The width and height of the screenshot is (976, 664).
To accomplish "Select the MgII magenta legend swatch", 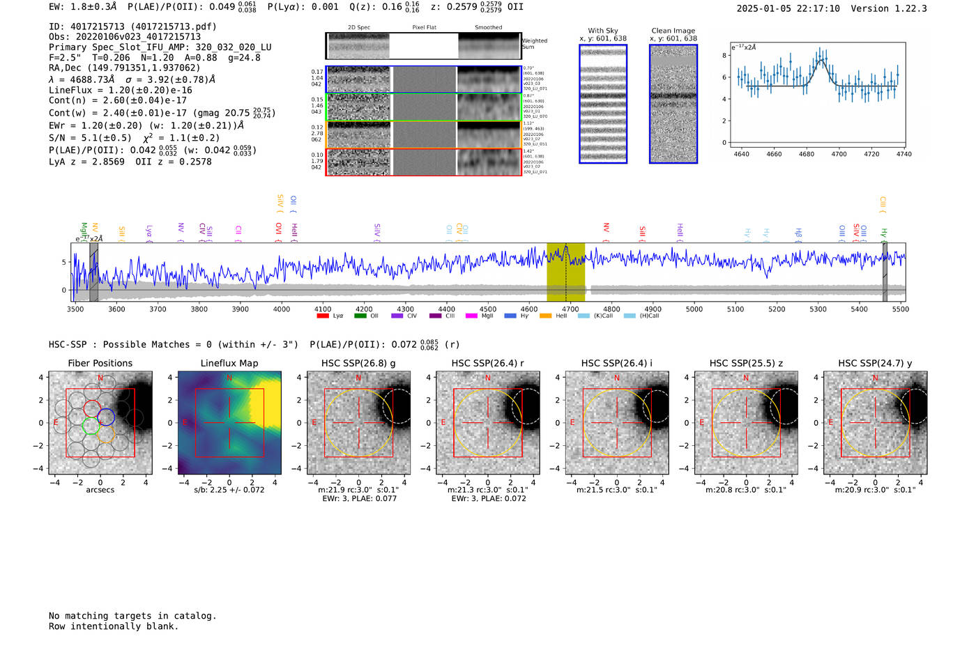I will tap(472, 316).
